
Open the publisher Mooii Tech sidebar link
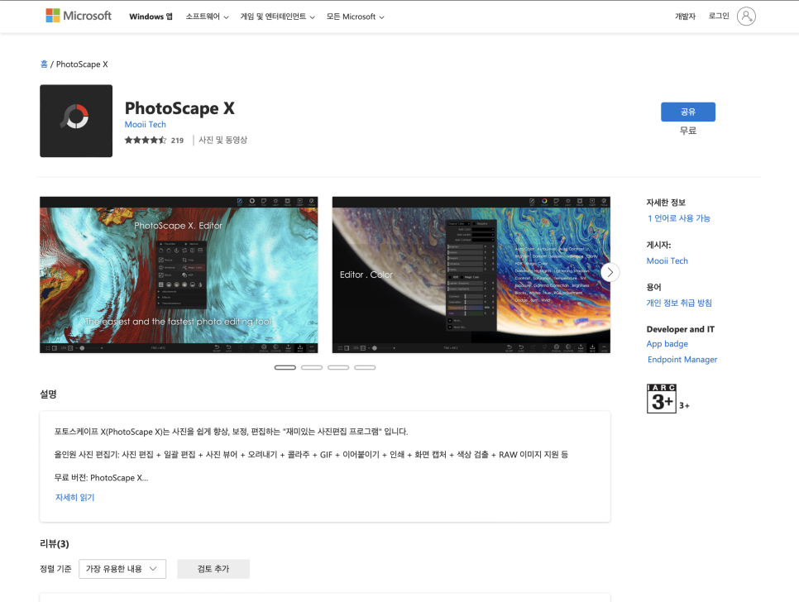tap(667, 260)
